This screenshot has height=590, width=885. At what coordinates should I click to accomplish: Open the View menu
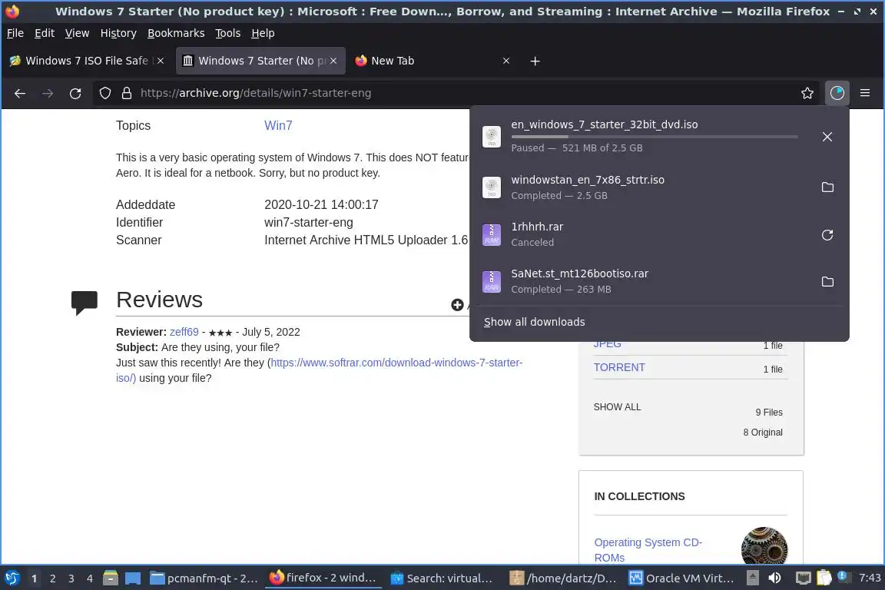78,33
